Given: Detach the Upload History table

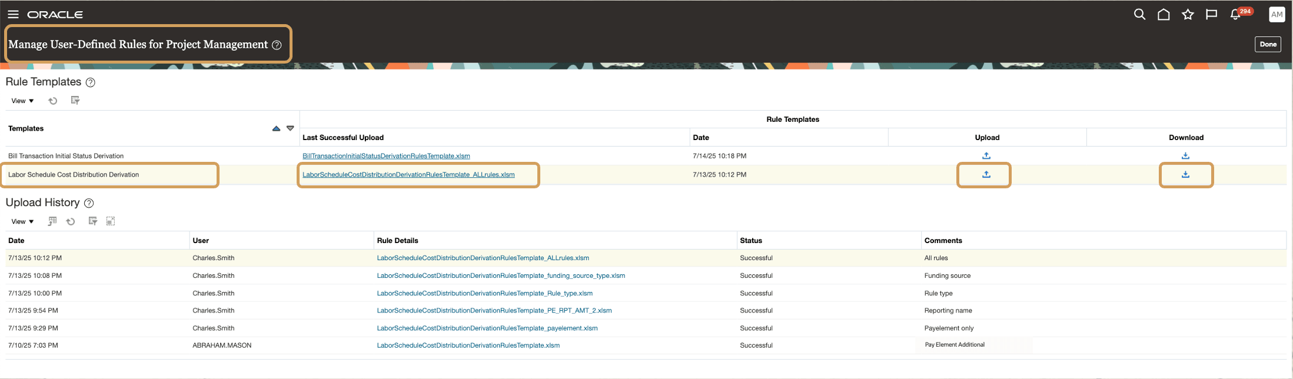Looking at the screenshot, I should coord(111,221).
